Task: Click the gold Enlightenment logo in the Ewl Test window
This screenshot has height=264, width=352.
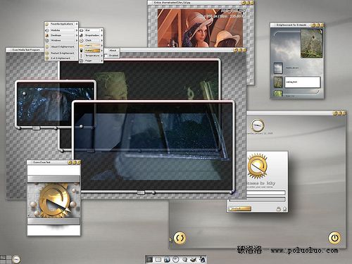Action: [54, 201]
